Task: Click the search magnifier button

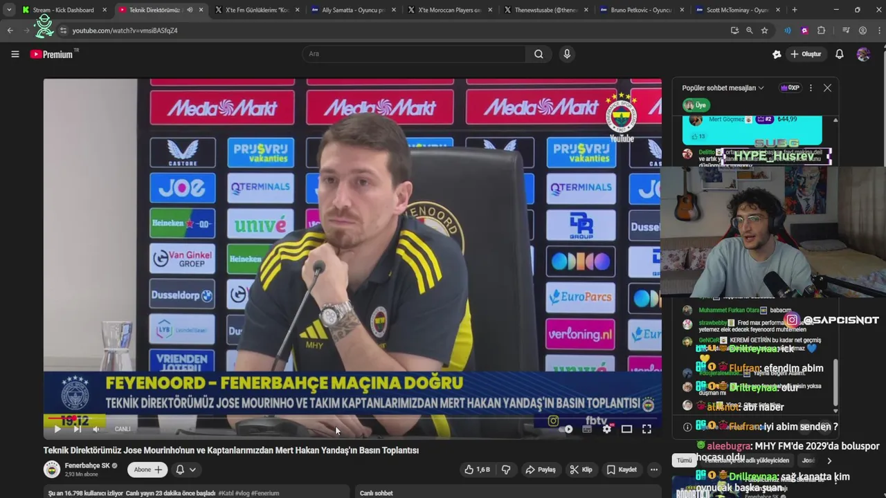Action: point(539,54)
